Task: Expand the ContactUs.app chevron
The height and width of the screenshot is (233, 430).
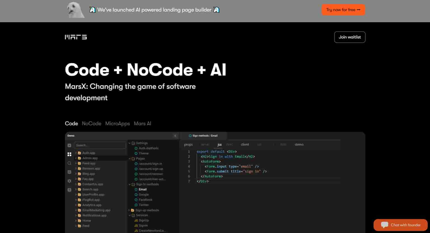Action: (x=76, y=184)
